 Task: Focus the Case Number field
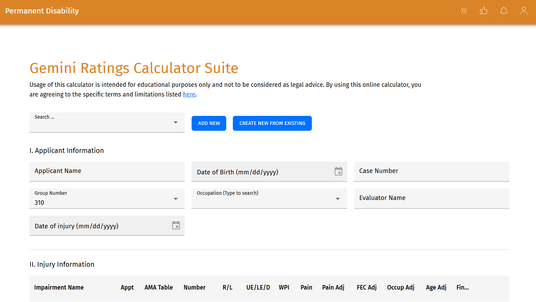point(432,171)
